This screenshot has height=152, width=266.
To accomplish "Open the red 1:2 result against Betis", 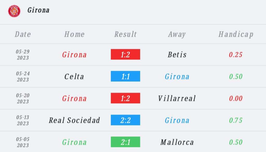I will (125, 54).
